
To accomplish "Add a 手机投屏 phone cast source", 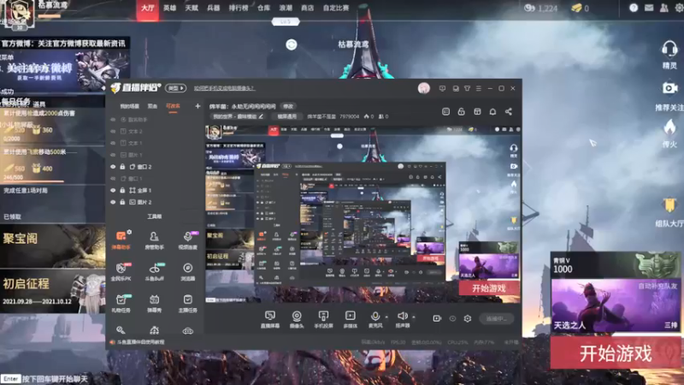I will pos(323,319).
